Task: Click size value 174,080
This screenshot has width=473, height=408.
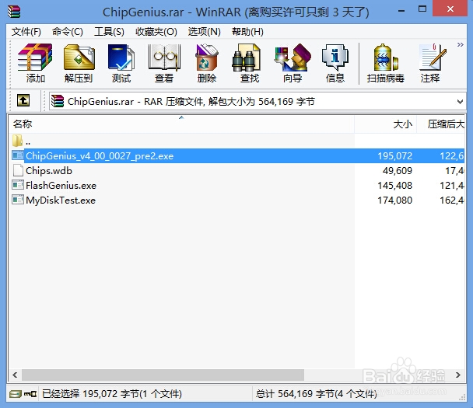Action: (395, 201)
